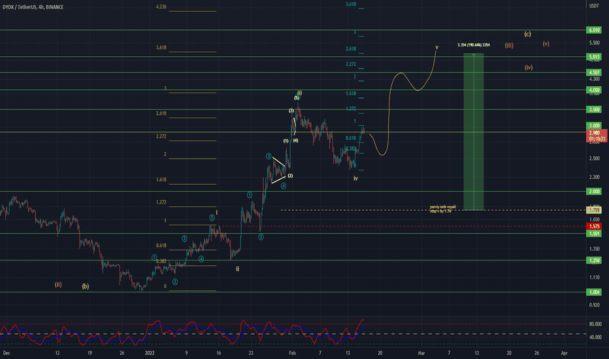Select the green price range measurement box
The width and height of the screenshot is (609, 359).
point(474,132)
